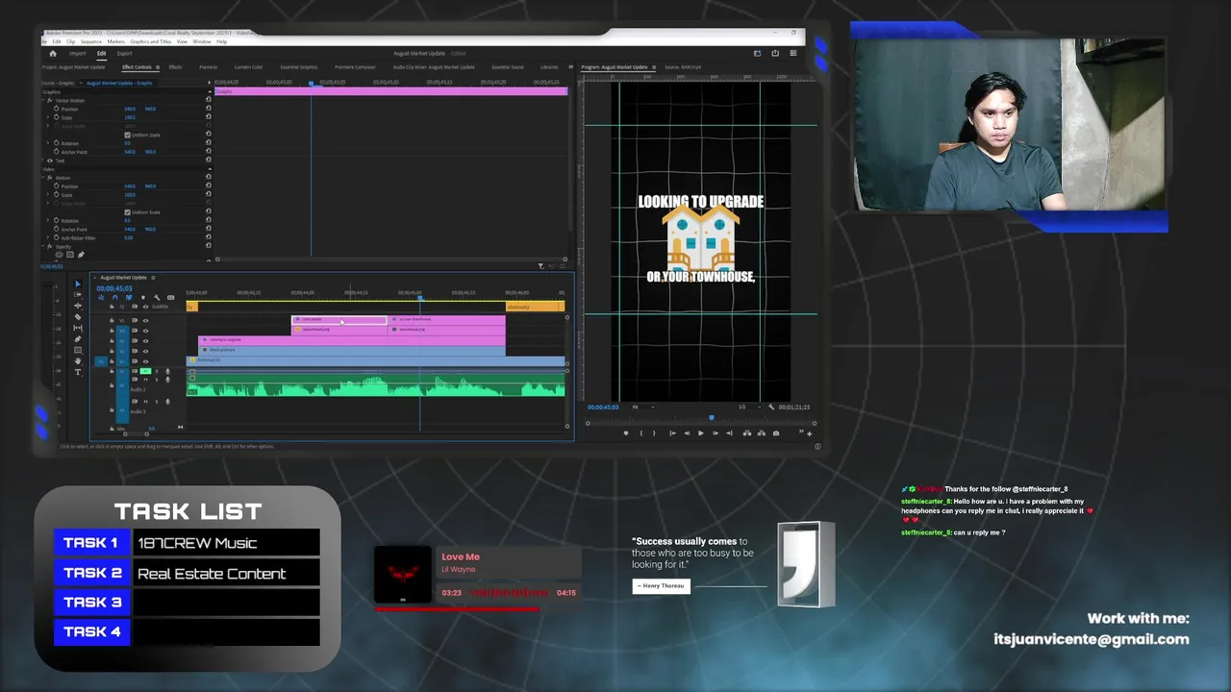The height and width of the screenshot is (692, 1231).
Task: Toggle V1 track output eye
Action: coord(145,361)
